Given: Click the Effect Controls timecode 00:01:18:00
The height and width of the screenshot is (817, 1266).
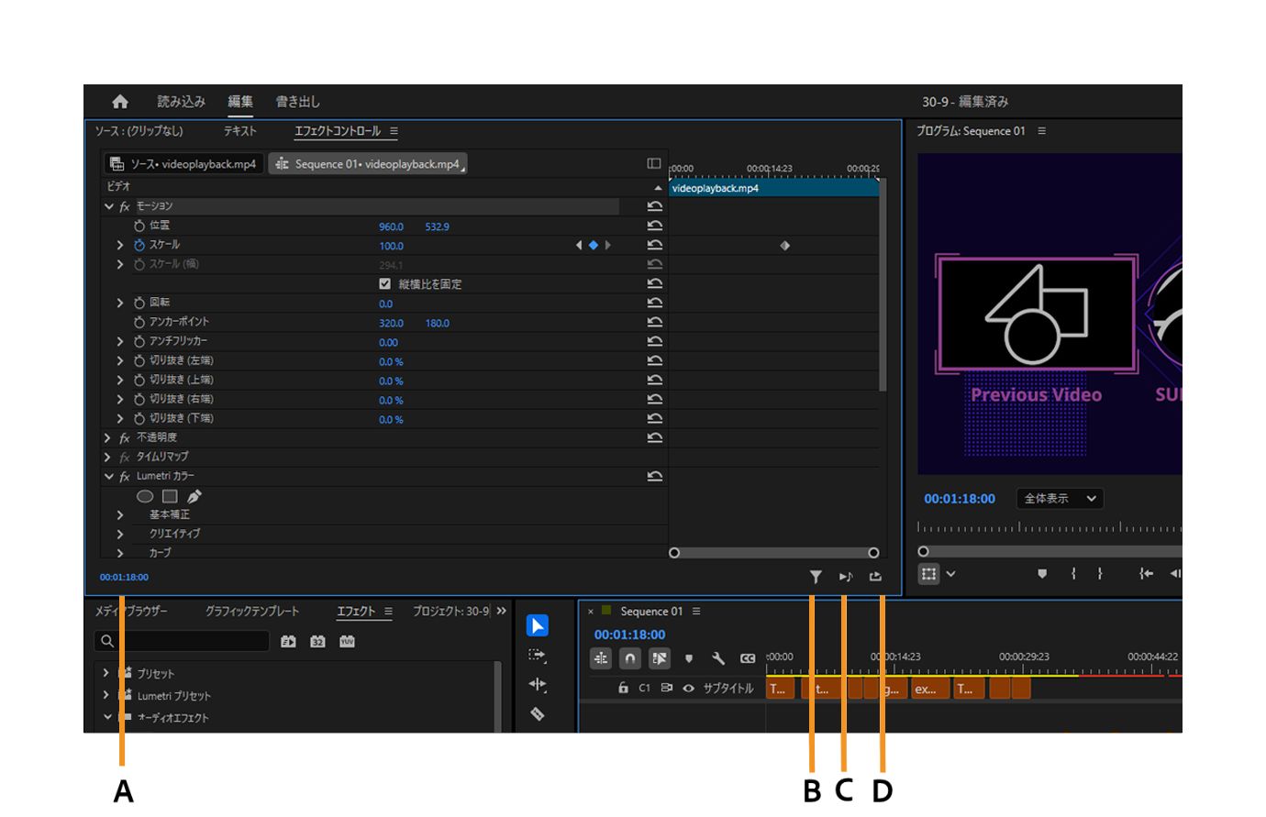Looking at the screenshot, I should [x=124, y=577].
